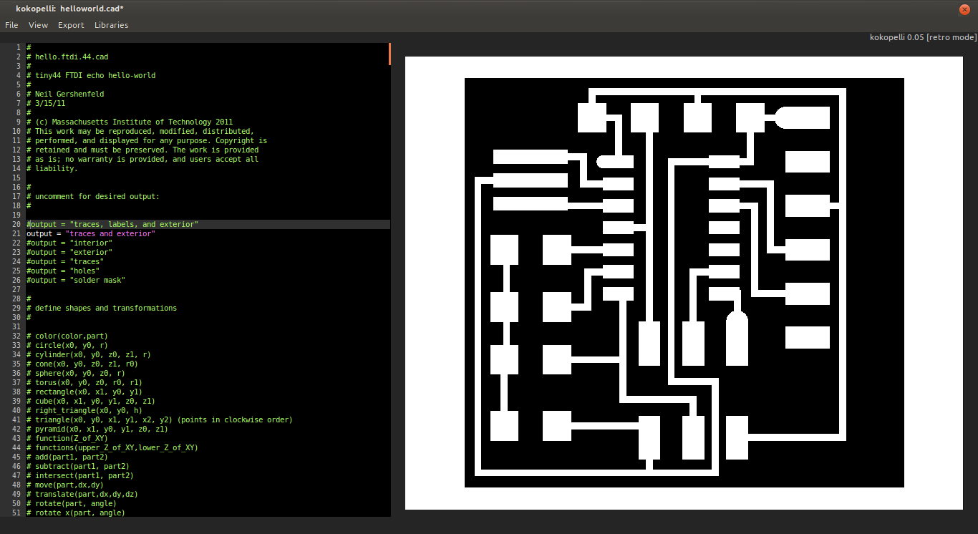Click the #output = "exterior" line

[x=69, y=252]
